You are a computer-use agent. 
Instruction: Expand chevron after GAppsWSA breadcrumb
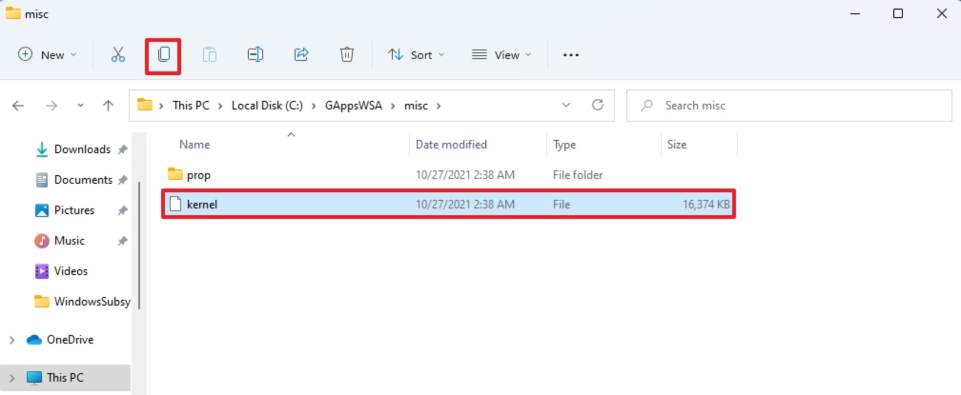pos(393,106)
